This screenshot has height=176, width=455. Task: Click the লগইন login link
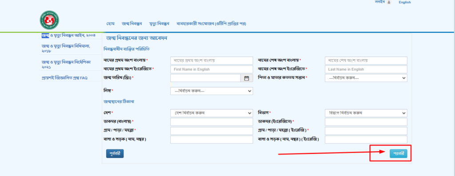pyautogui.click(x=379, y=2)
